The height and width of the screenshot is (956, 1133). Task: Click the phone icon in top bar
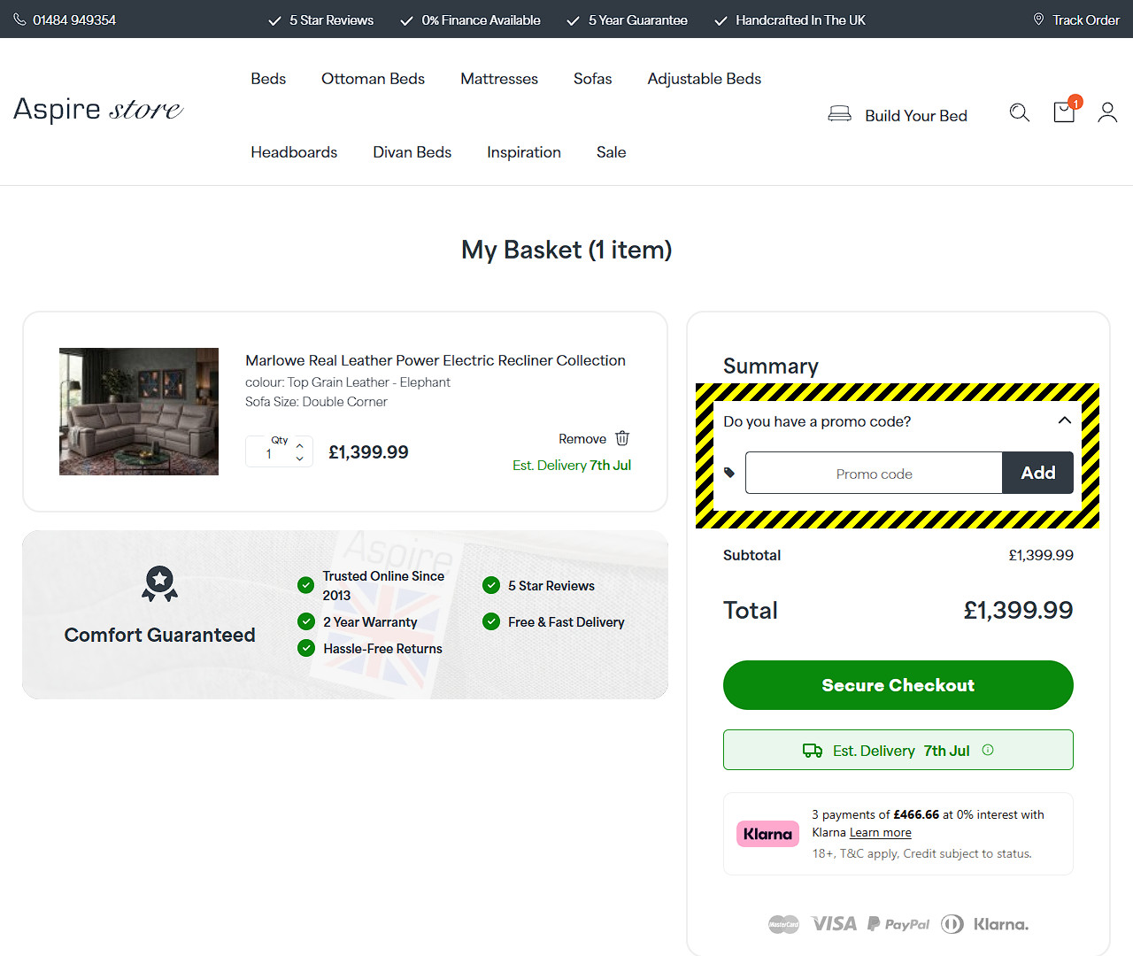pos(19,19)
